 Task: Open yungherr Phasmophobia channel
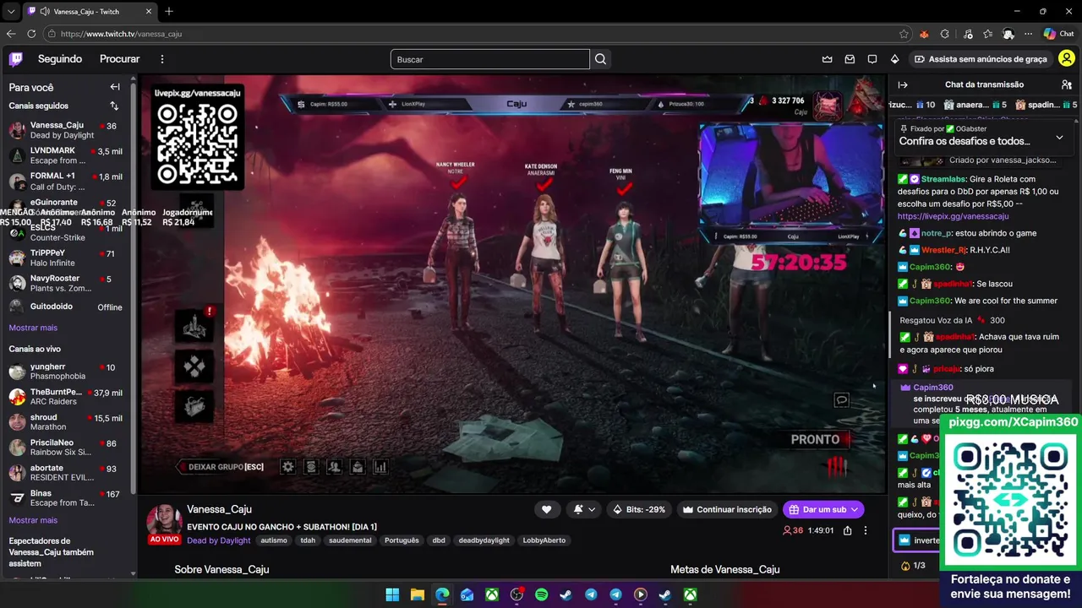66,372
